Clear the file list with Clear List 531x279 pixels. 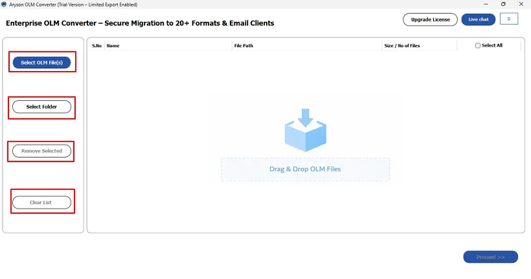pyautogui.click(x=41, y=202)
